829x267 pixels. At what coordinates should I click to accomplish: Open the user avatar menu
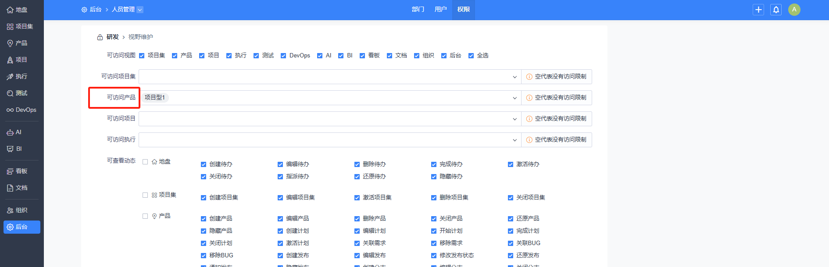point(794,10)
